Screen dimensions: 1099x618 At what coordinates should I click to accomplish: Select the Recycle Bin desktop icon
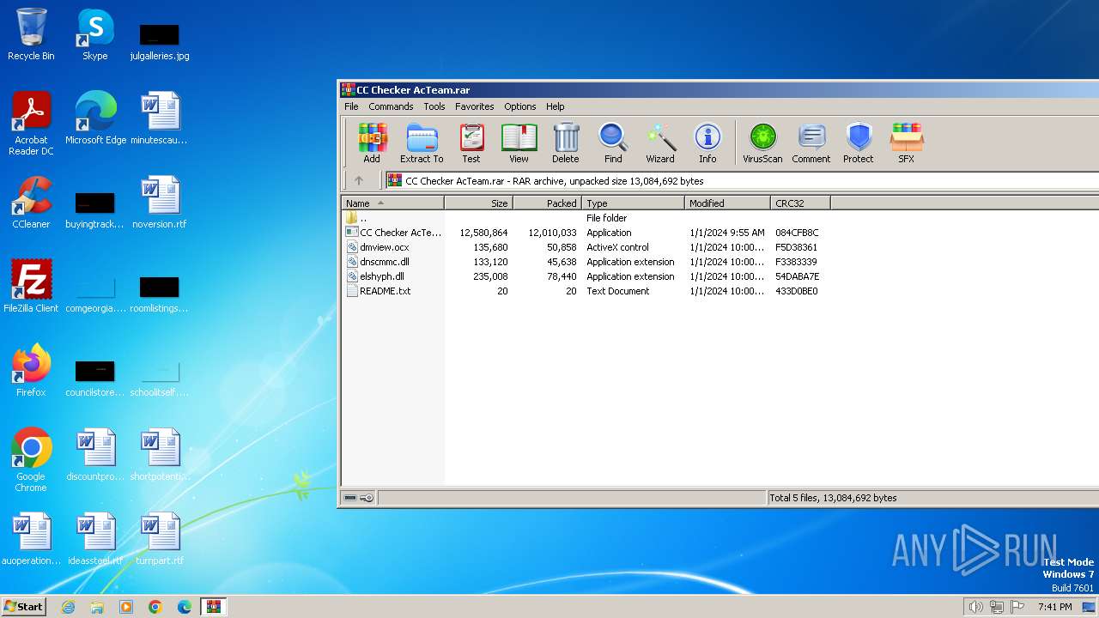pyautogui.click(x=31, y=34)
